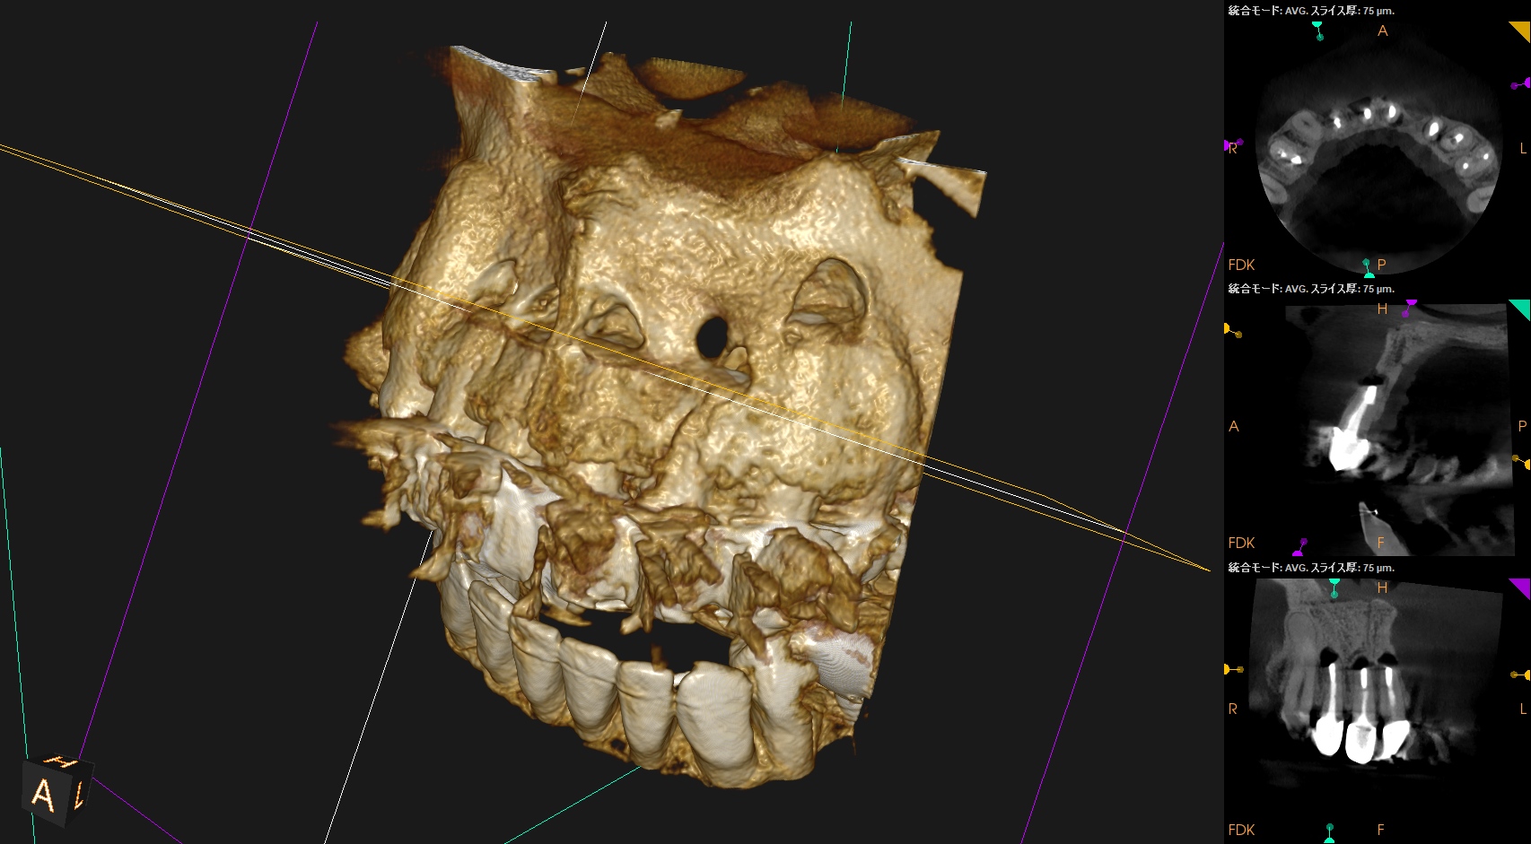The height and width of the screenshot is (844, 1531).
Task: Select purple handle beside R label in axial view
Action: 1232,144
